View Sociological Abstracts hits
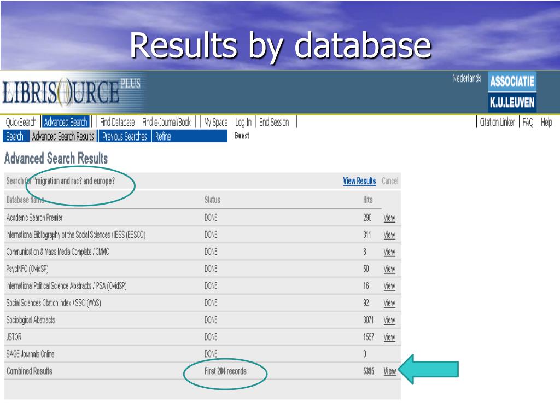Screen dimensions: 560x420 pos(389,320)
